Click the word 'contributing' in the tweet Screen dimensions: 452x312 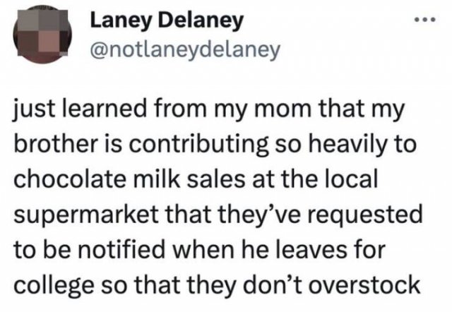coord(198,145)
